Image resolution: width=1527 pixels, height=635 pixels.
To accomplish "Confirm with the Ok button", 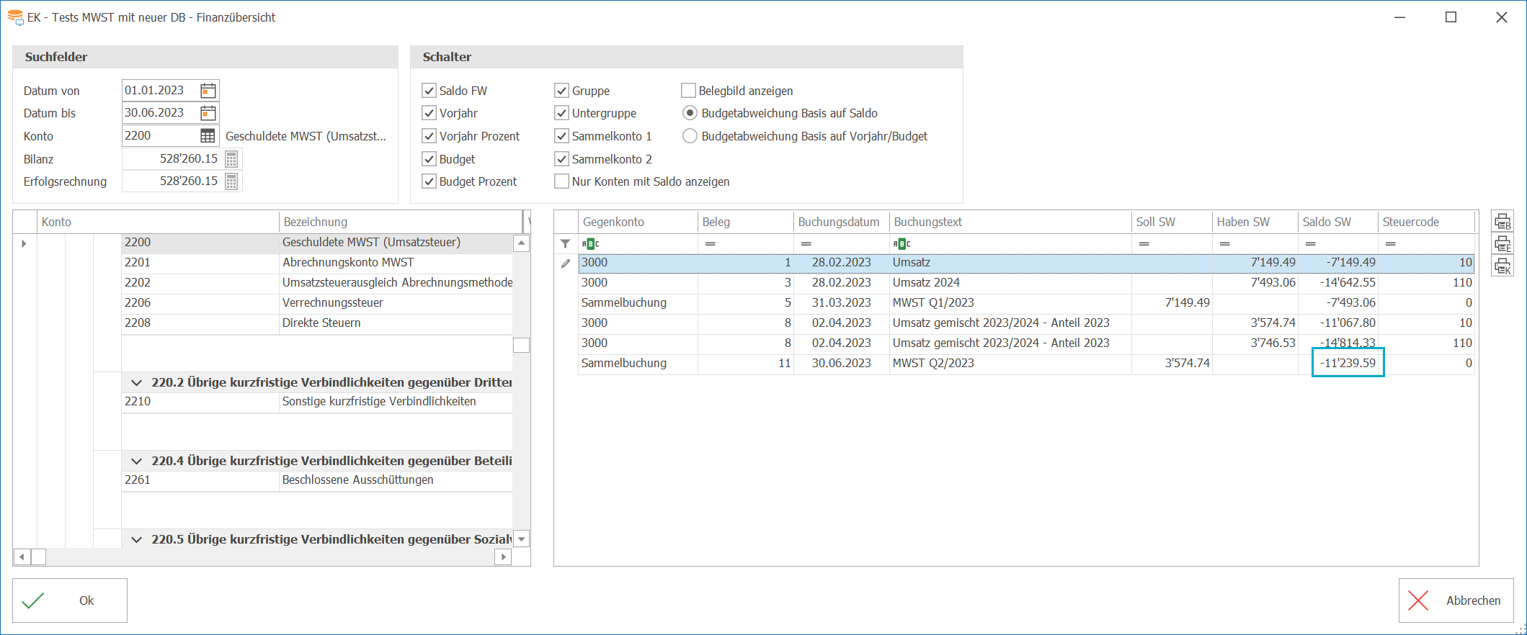I will [x=70, y=600].
